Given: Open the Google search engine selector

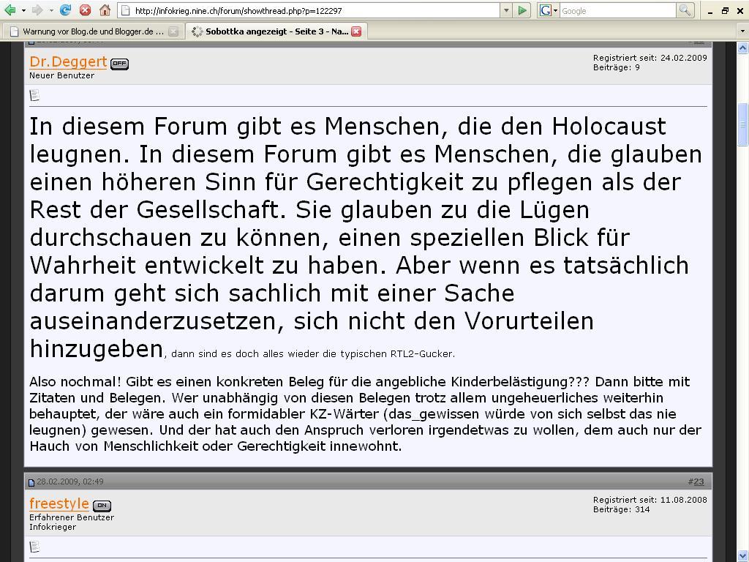Looking at the screenshot, I should click(x=549, y=10).
